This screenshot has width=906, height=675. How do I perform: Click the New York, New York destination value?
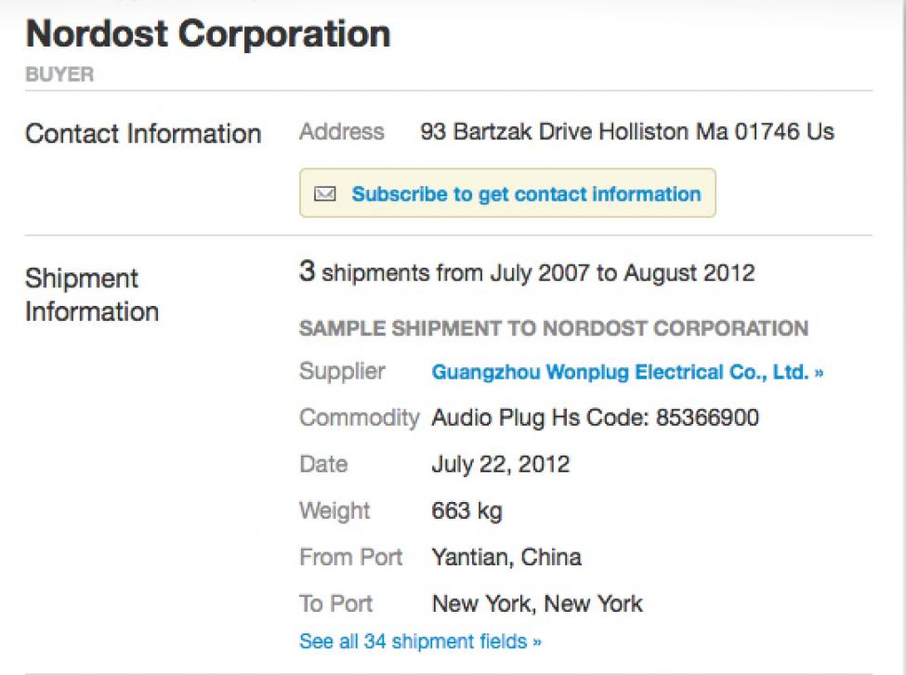tap(537, 603)
